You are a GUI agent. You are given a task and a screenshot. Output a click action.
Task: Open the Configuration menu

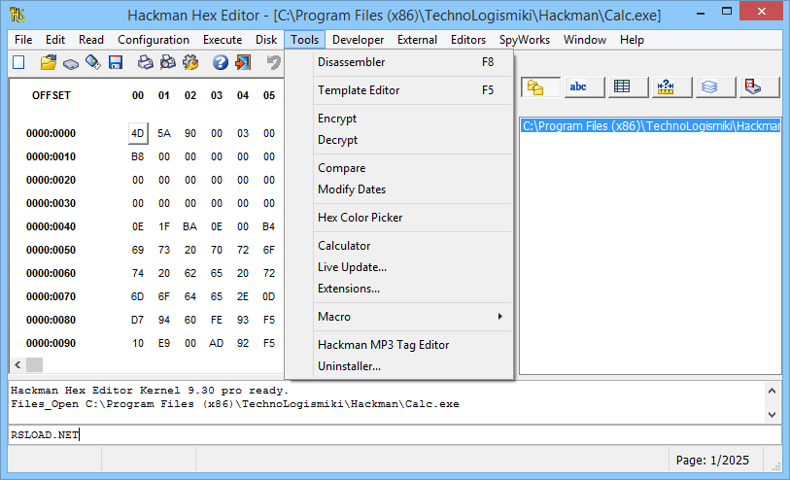click(154, 40)
